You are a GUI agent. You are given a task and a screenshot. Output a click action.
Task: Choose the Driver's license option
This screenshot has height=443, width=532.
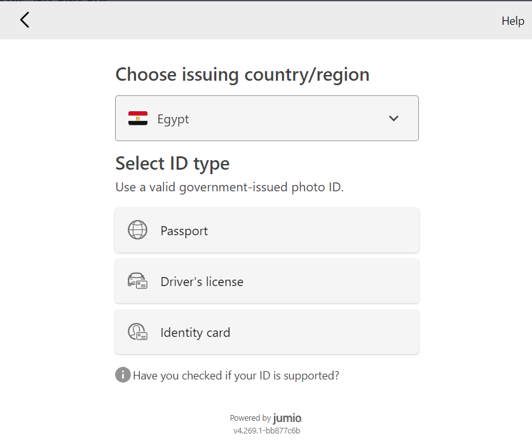pos(266,281)
